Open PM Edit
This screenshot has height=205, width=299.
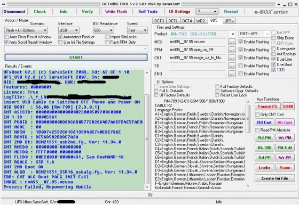coord(285,147)
